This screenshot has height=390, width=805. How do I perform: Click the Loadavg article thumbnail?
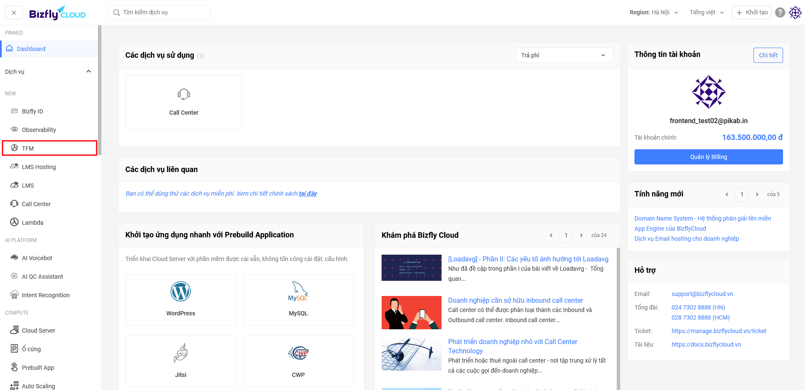411,268
